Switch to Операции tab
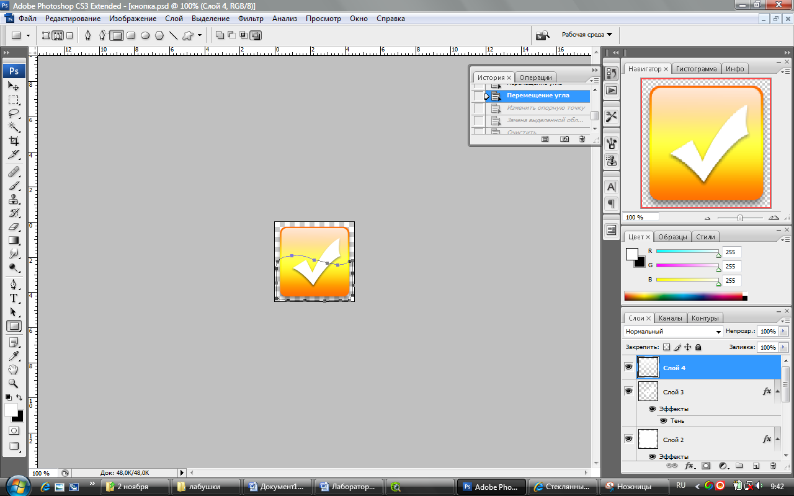This screenshot has height=496, width=794. point(535,77)
